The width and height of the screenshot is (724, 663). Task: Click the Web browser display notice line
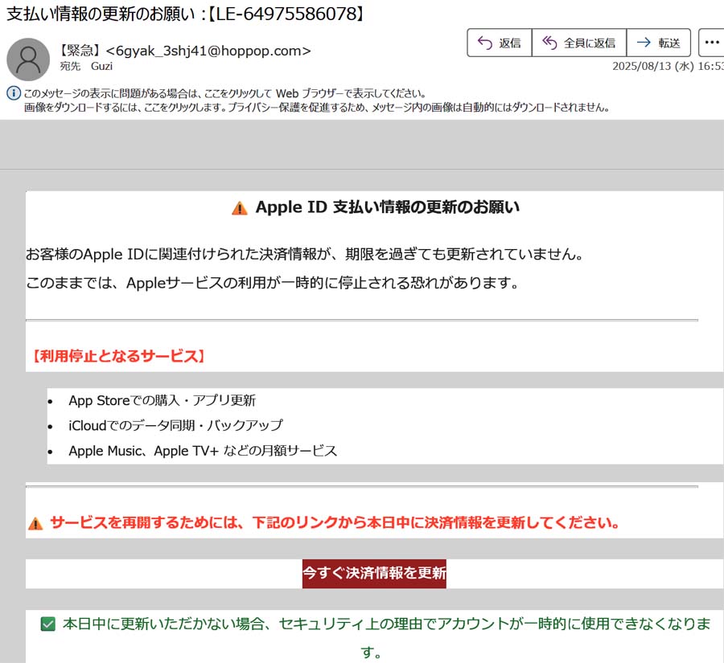point(224,94)
